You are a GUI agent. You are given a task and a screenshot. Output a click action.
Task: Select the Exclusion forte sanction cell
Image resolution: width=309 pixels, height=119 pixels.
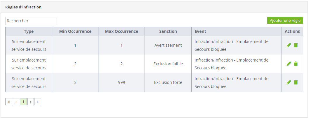(x=168, y=82)
